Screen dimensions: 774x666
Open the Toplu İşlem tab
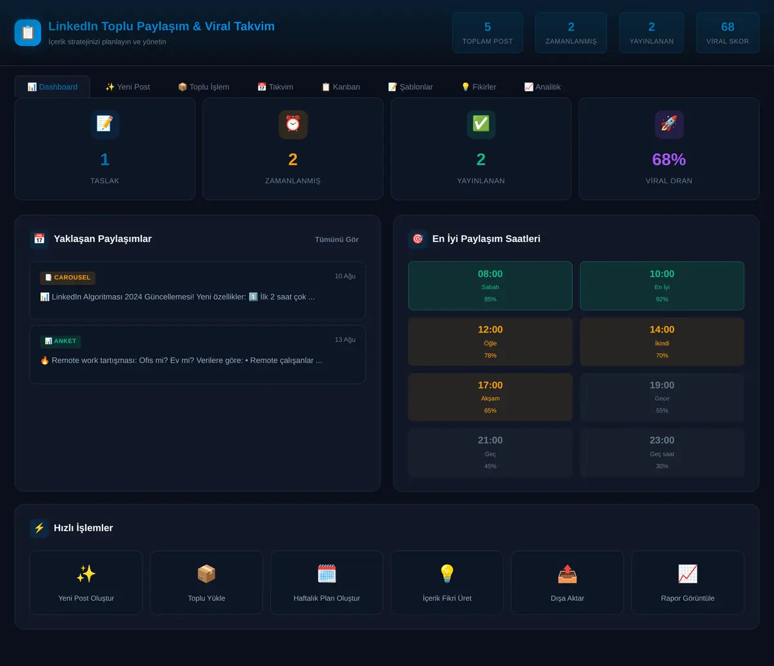tap(203, 86)
